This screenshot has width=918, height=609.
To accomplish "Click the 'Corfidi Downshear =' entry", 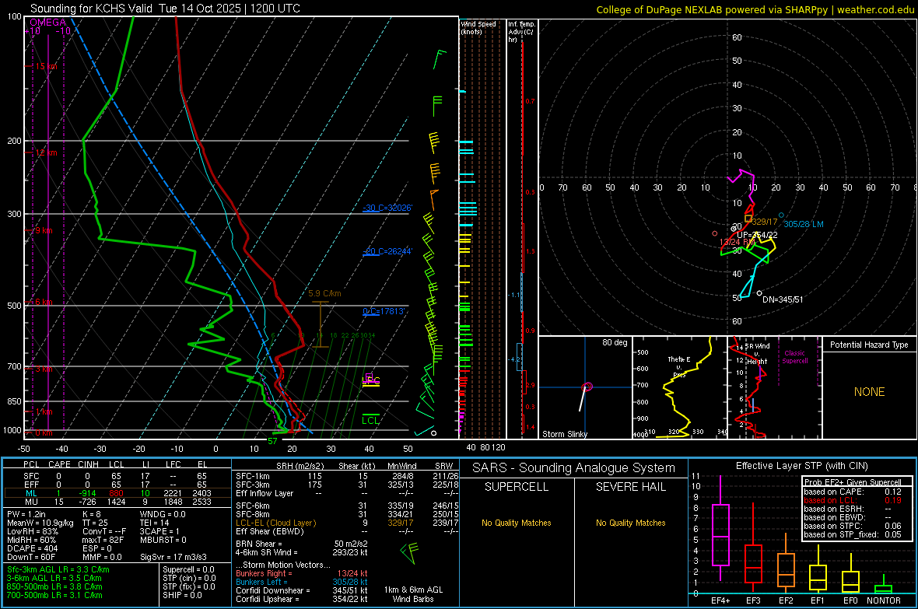I will pos(302,590).
